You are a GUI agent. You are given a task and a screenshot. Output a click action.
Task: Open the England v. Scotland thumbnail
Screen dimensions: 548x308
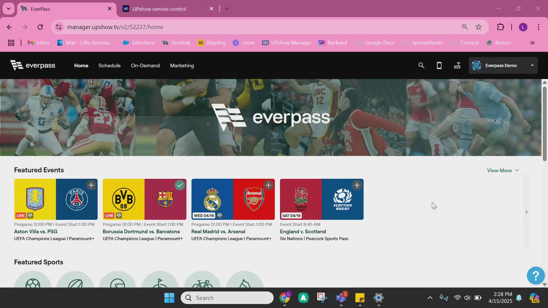[322, 199]
